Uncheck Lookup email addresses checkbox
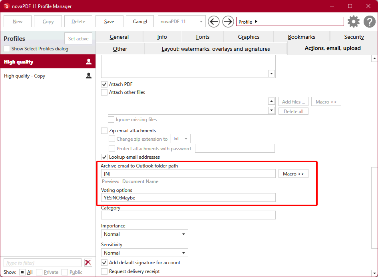Image resolution: width=378 pixels, height=277 pixels. [x=104, y=157]
